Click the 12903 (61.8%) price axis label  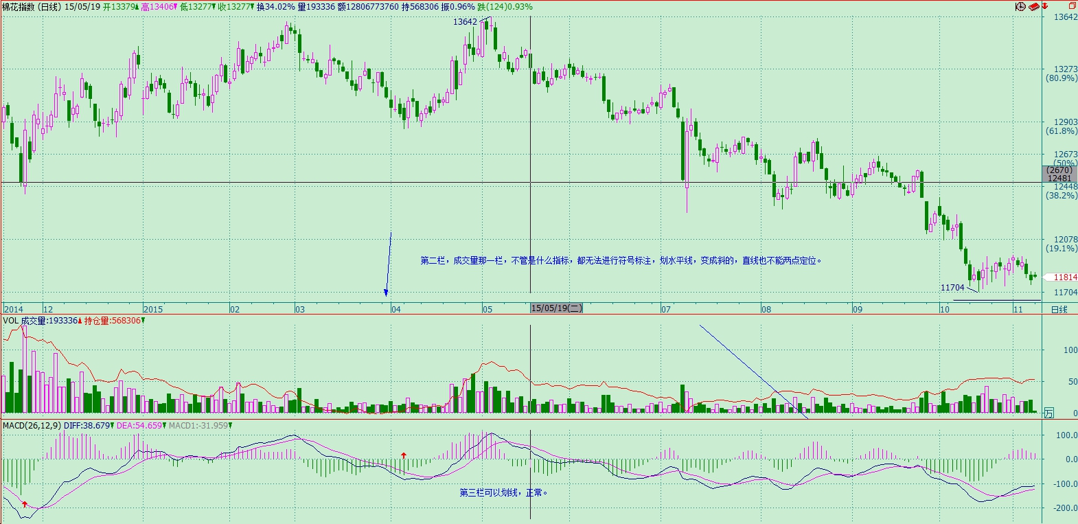pos(1062,126)
